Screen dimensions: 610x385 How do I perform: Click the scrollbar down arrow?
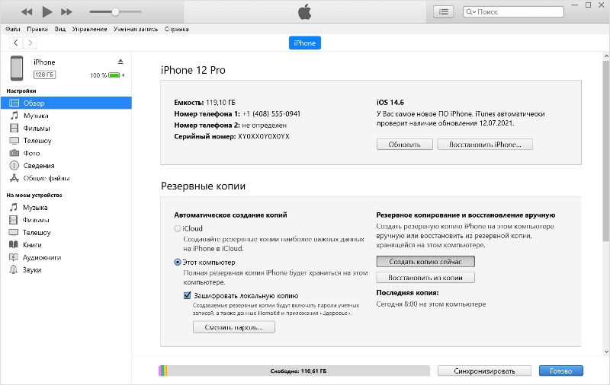[606, 352]
